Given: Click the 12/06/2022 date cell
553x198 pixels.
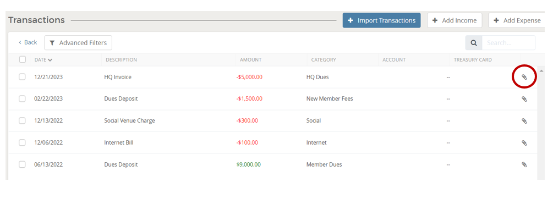Looking at the screenshot, I should pyautogui.click(x=48, y=142).
